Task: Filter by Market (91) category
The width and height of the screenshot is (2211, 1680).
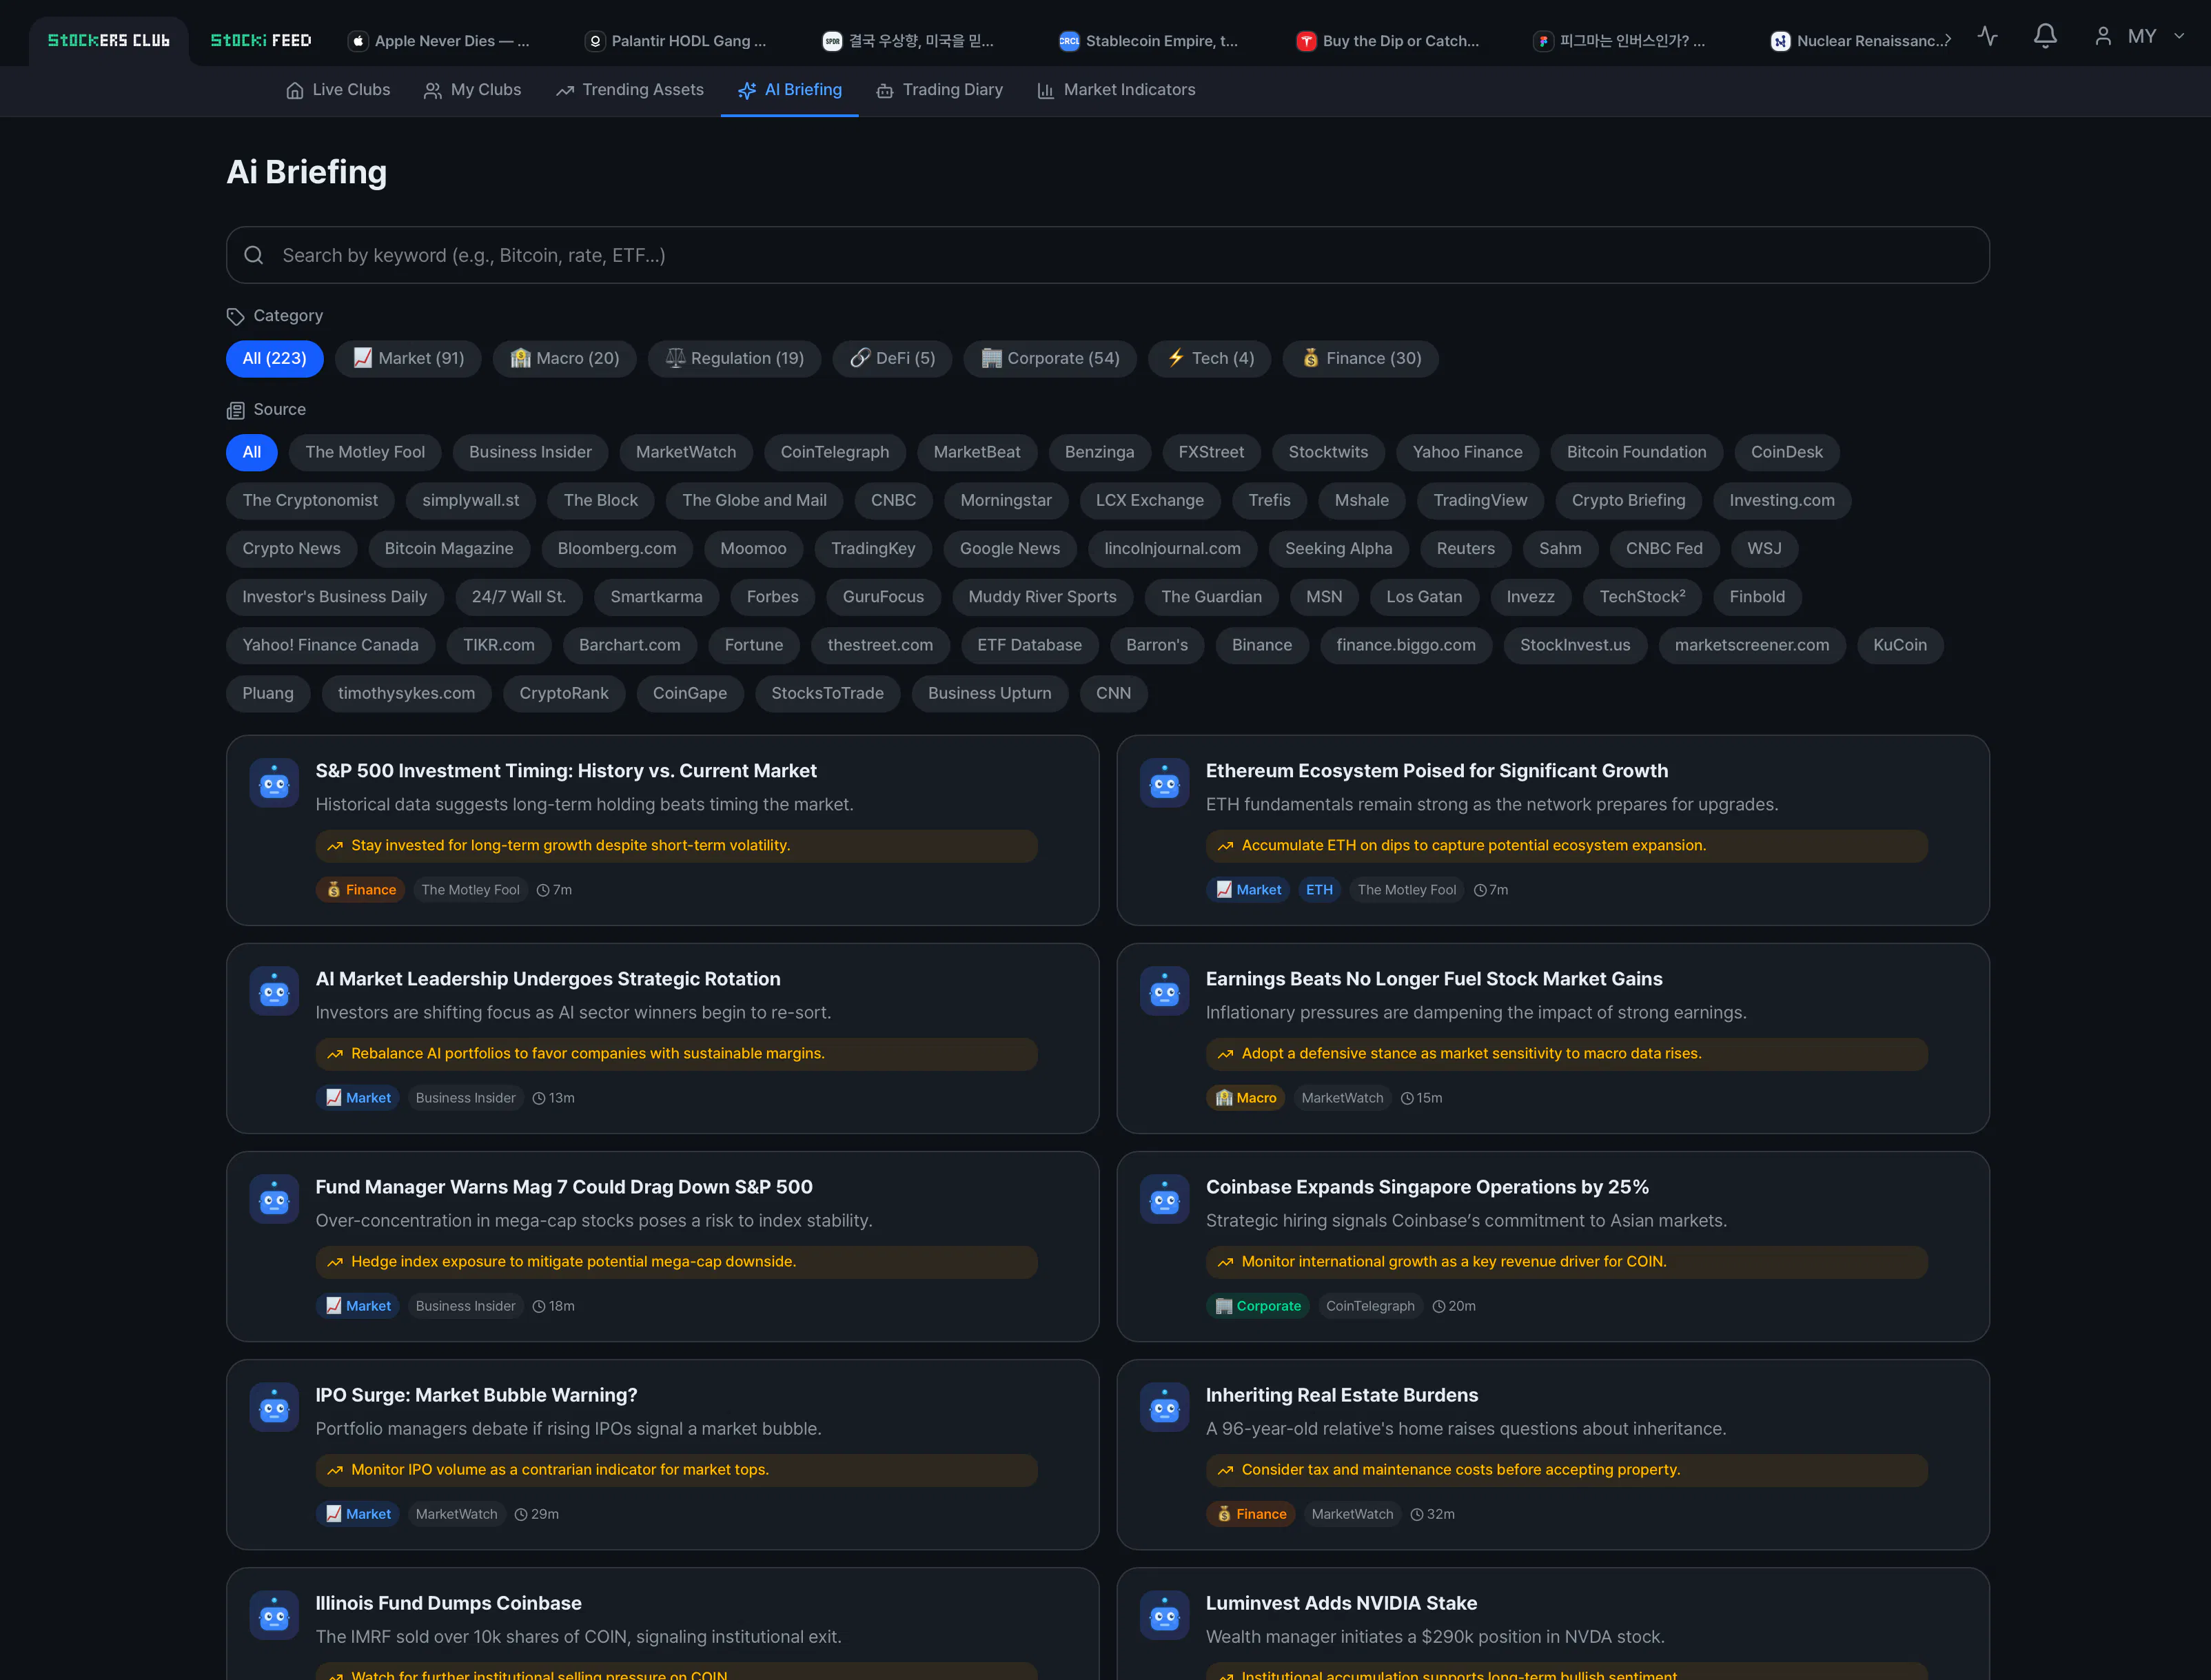Action: (x=408, y=359)
